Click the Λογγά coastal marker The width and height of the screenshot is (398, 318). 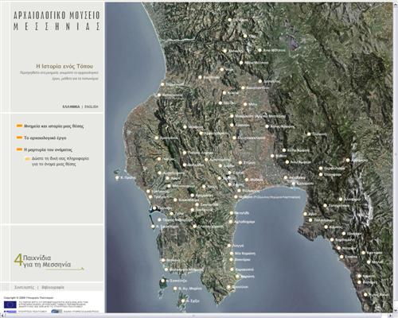coord(229,246)
